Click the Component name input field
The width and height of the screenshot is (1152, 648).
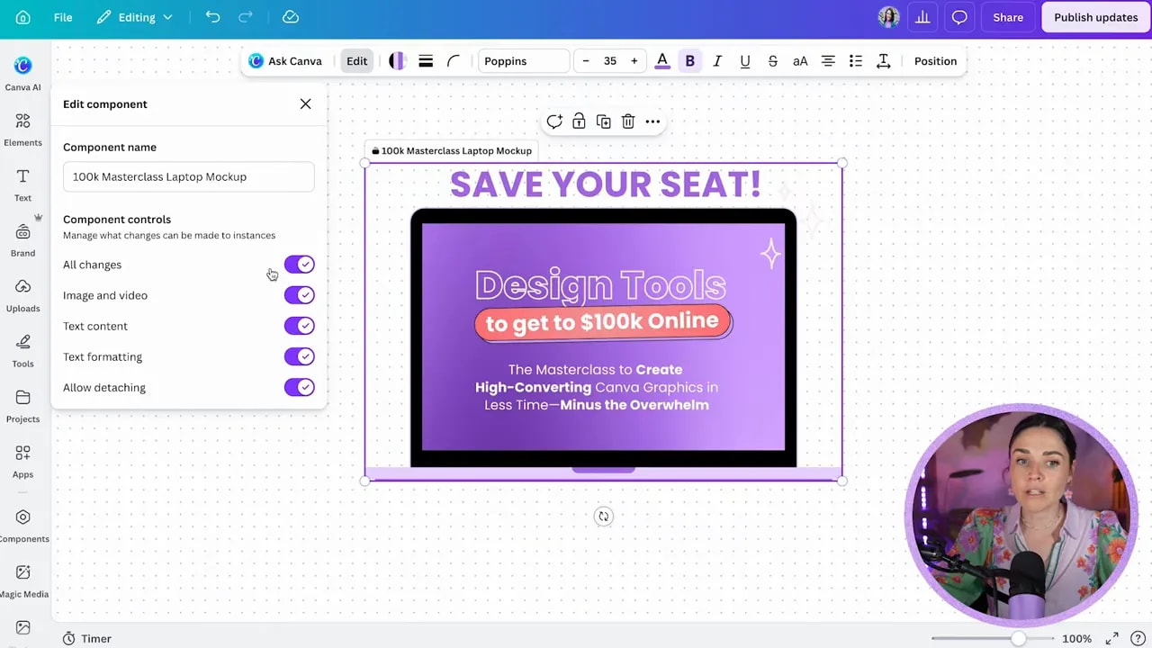[189, 176]
